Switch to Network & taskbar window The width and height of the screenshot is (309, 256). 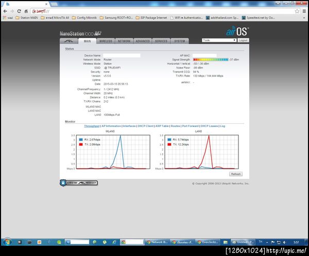tap(158, 242)
